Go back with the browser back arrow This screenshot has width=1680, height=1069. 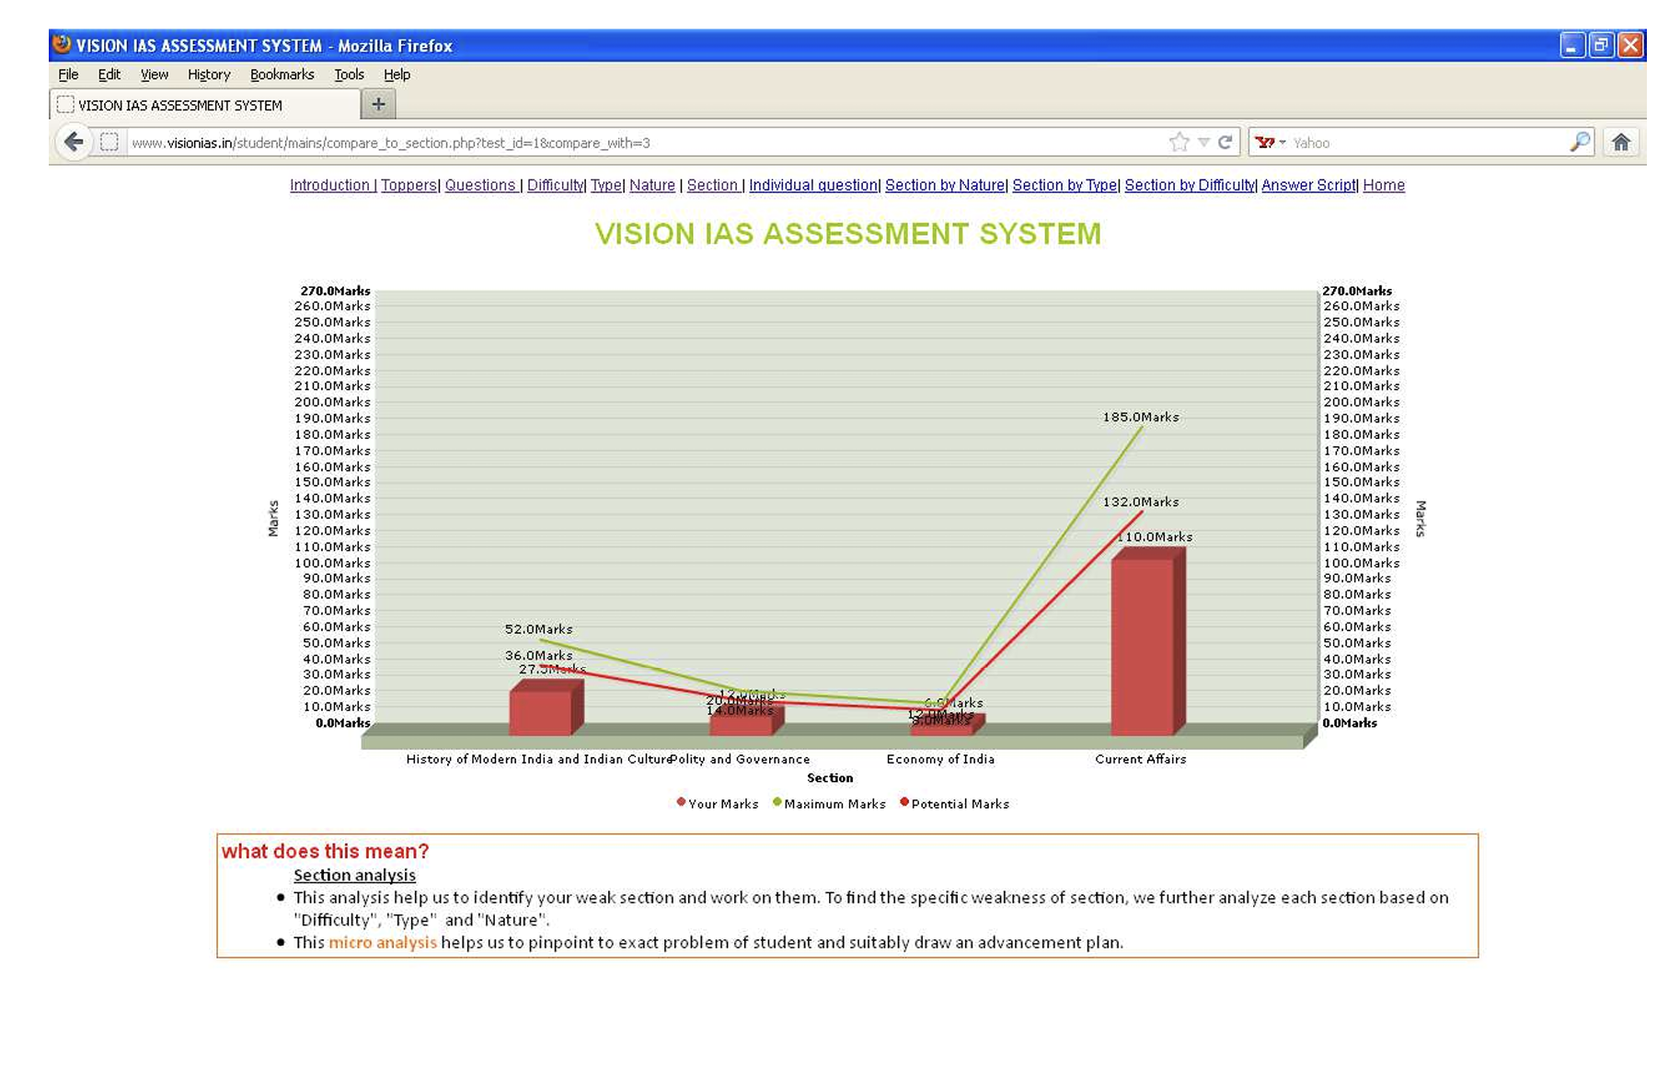point(74,142)
